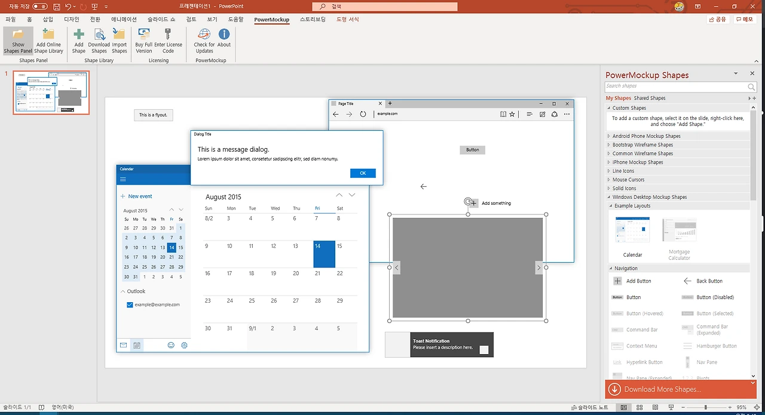
Task: Insert the Add Button shape
Action: 634,281
